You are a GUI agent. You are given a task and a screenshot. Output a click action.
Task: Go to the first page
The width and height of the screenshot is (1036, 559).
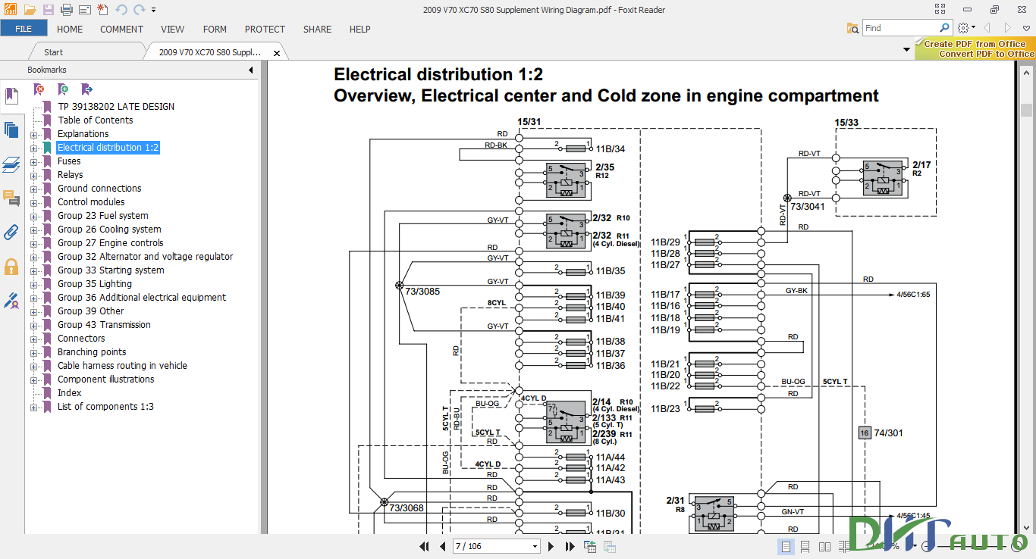coord(425,546)
